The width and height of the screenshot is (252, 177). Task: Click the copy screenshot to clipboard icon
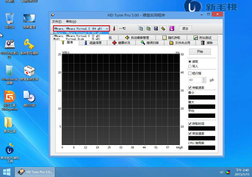tap(148, 29)
